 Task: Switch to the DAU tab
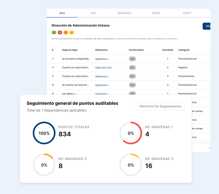point(62,13)
